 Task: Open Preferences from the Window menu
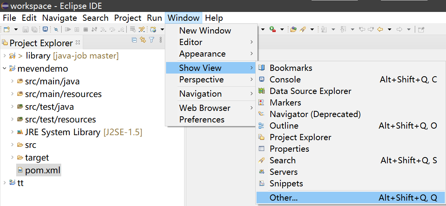click(201, 120)
